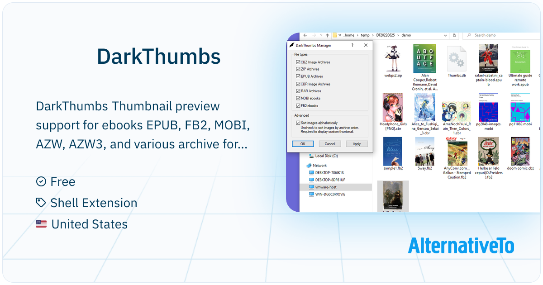Image resolution: width=543 pixels, height=285 pixels.
Task: Select pg11082.mobi thumbnail
Action: 520,107
